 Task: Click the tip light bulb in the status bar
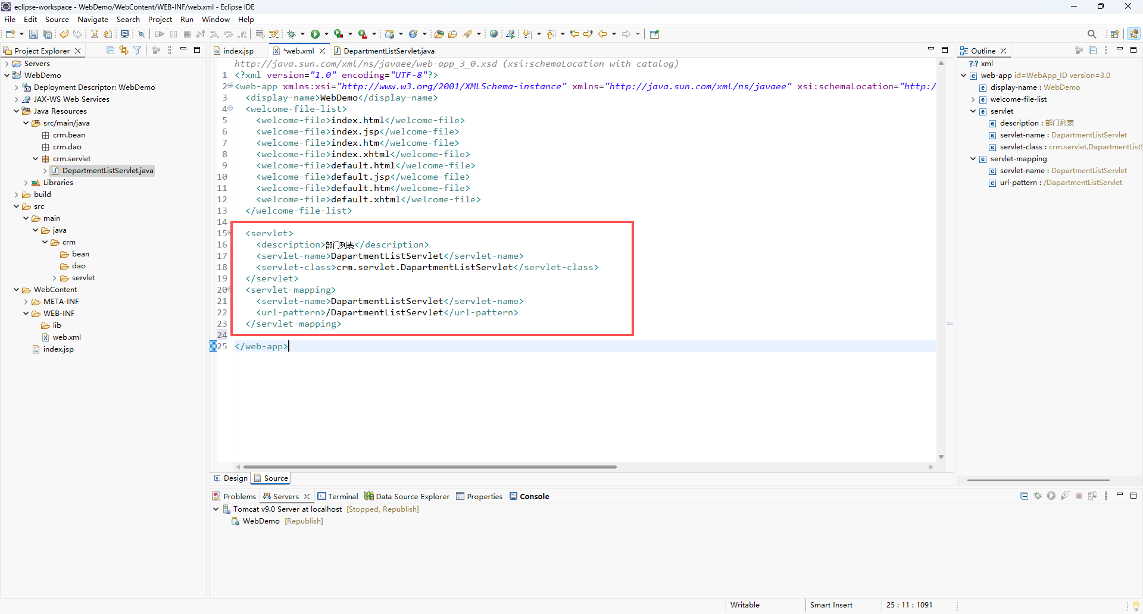1136,606
